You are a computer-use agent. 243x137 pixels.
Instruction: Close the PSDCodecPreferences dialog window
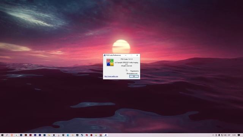click(137, 55)
